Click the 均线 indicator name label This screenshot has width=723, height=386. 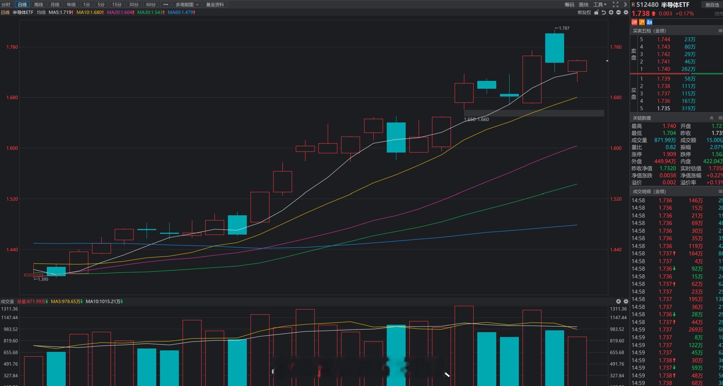point(41,12)
